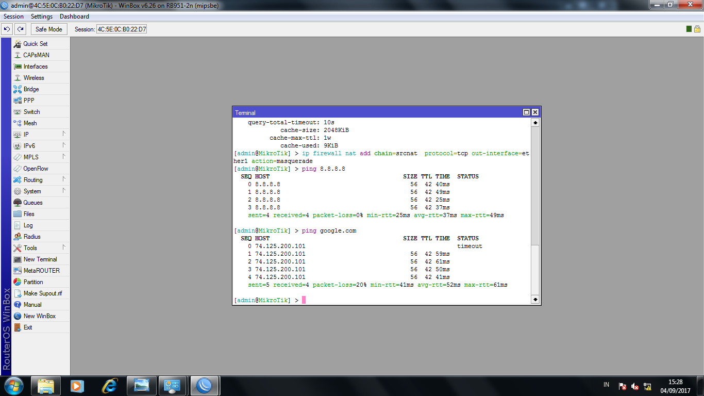The width and height of the screenshot is (704, 396).
Task: Select the Wireless icon in sidebar
Action: coord(18,78)
